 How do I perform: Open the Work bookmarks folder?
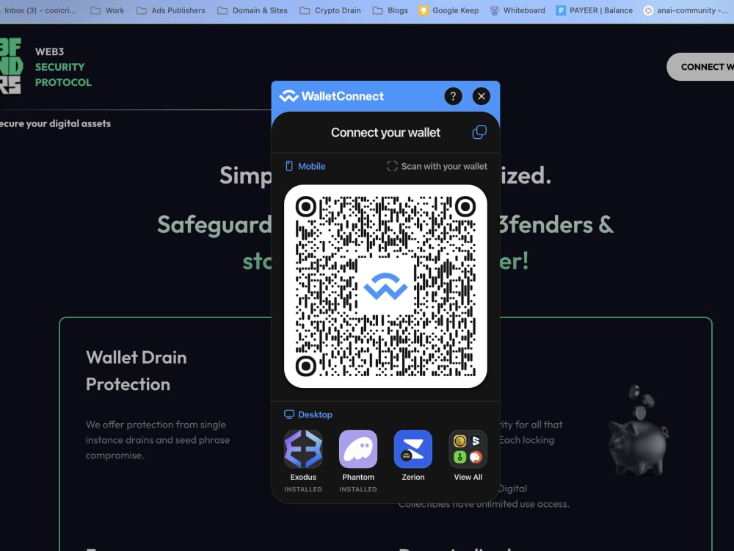[108, 10]
